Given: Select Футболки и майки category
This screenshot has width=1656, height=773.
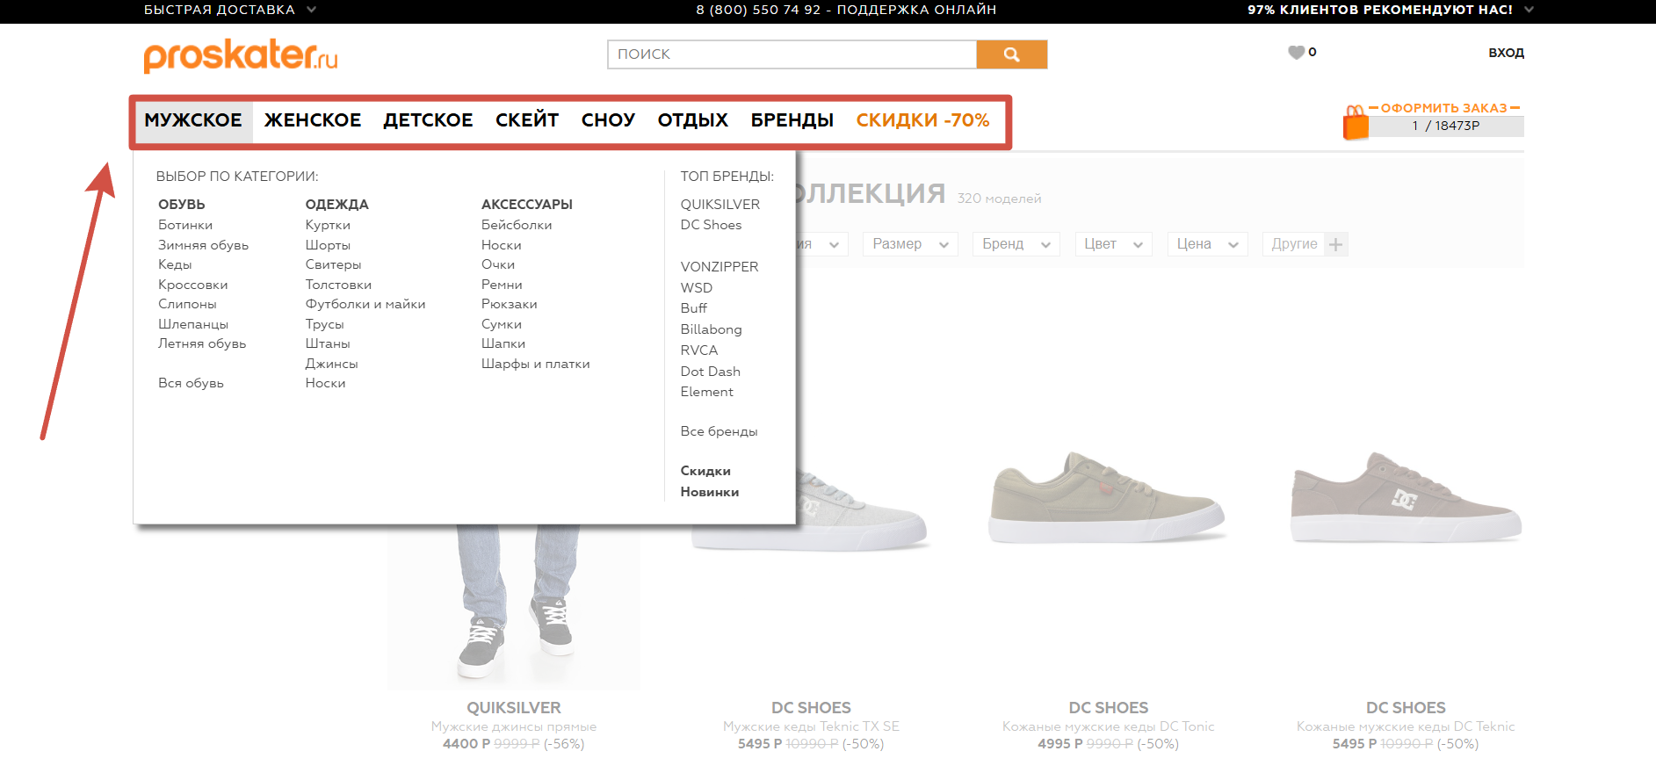Looking at the screenshot, I should click(365, 304).
